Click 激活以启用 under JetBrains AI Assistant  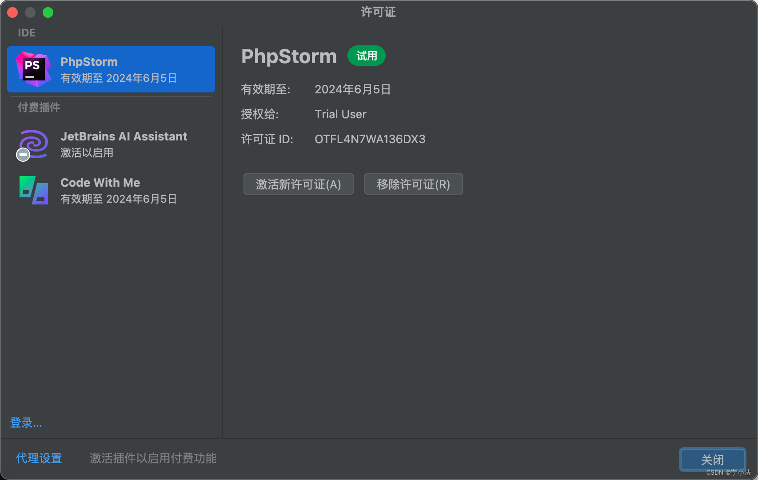(87, 153)
